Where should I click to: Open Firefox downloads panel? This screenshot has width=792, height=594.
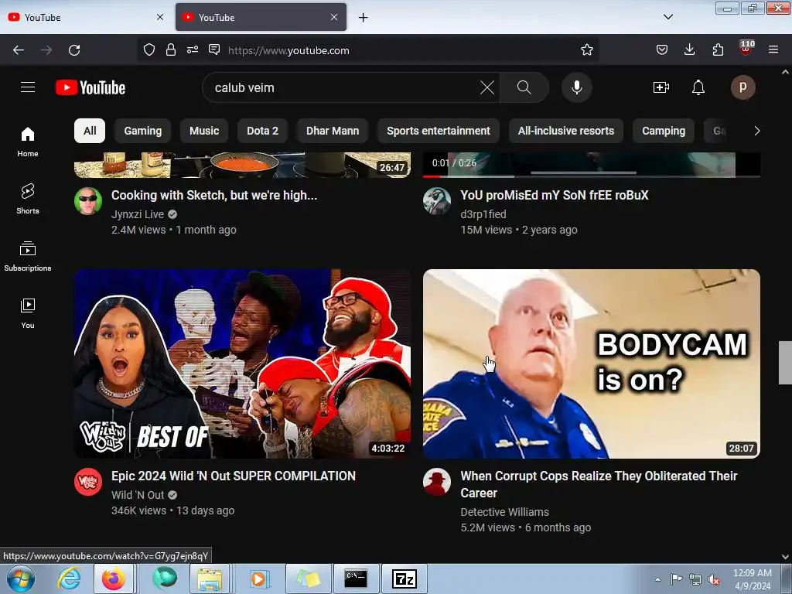tap(689, 49)
